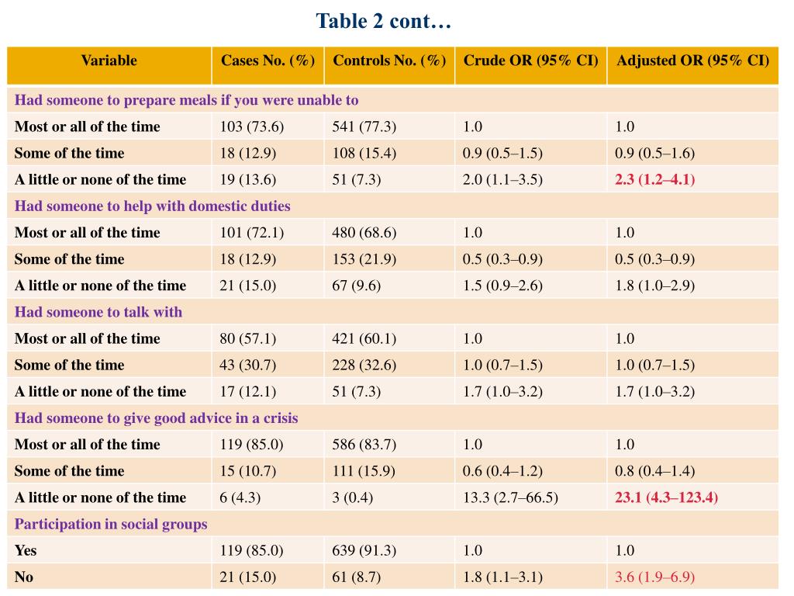Click the "Had someone to talk with" heading

tap(98, 312)
